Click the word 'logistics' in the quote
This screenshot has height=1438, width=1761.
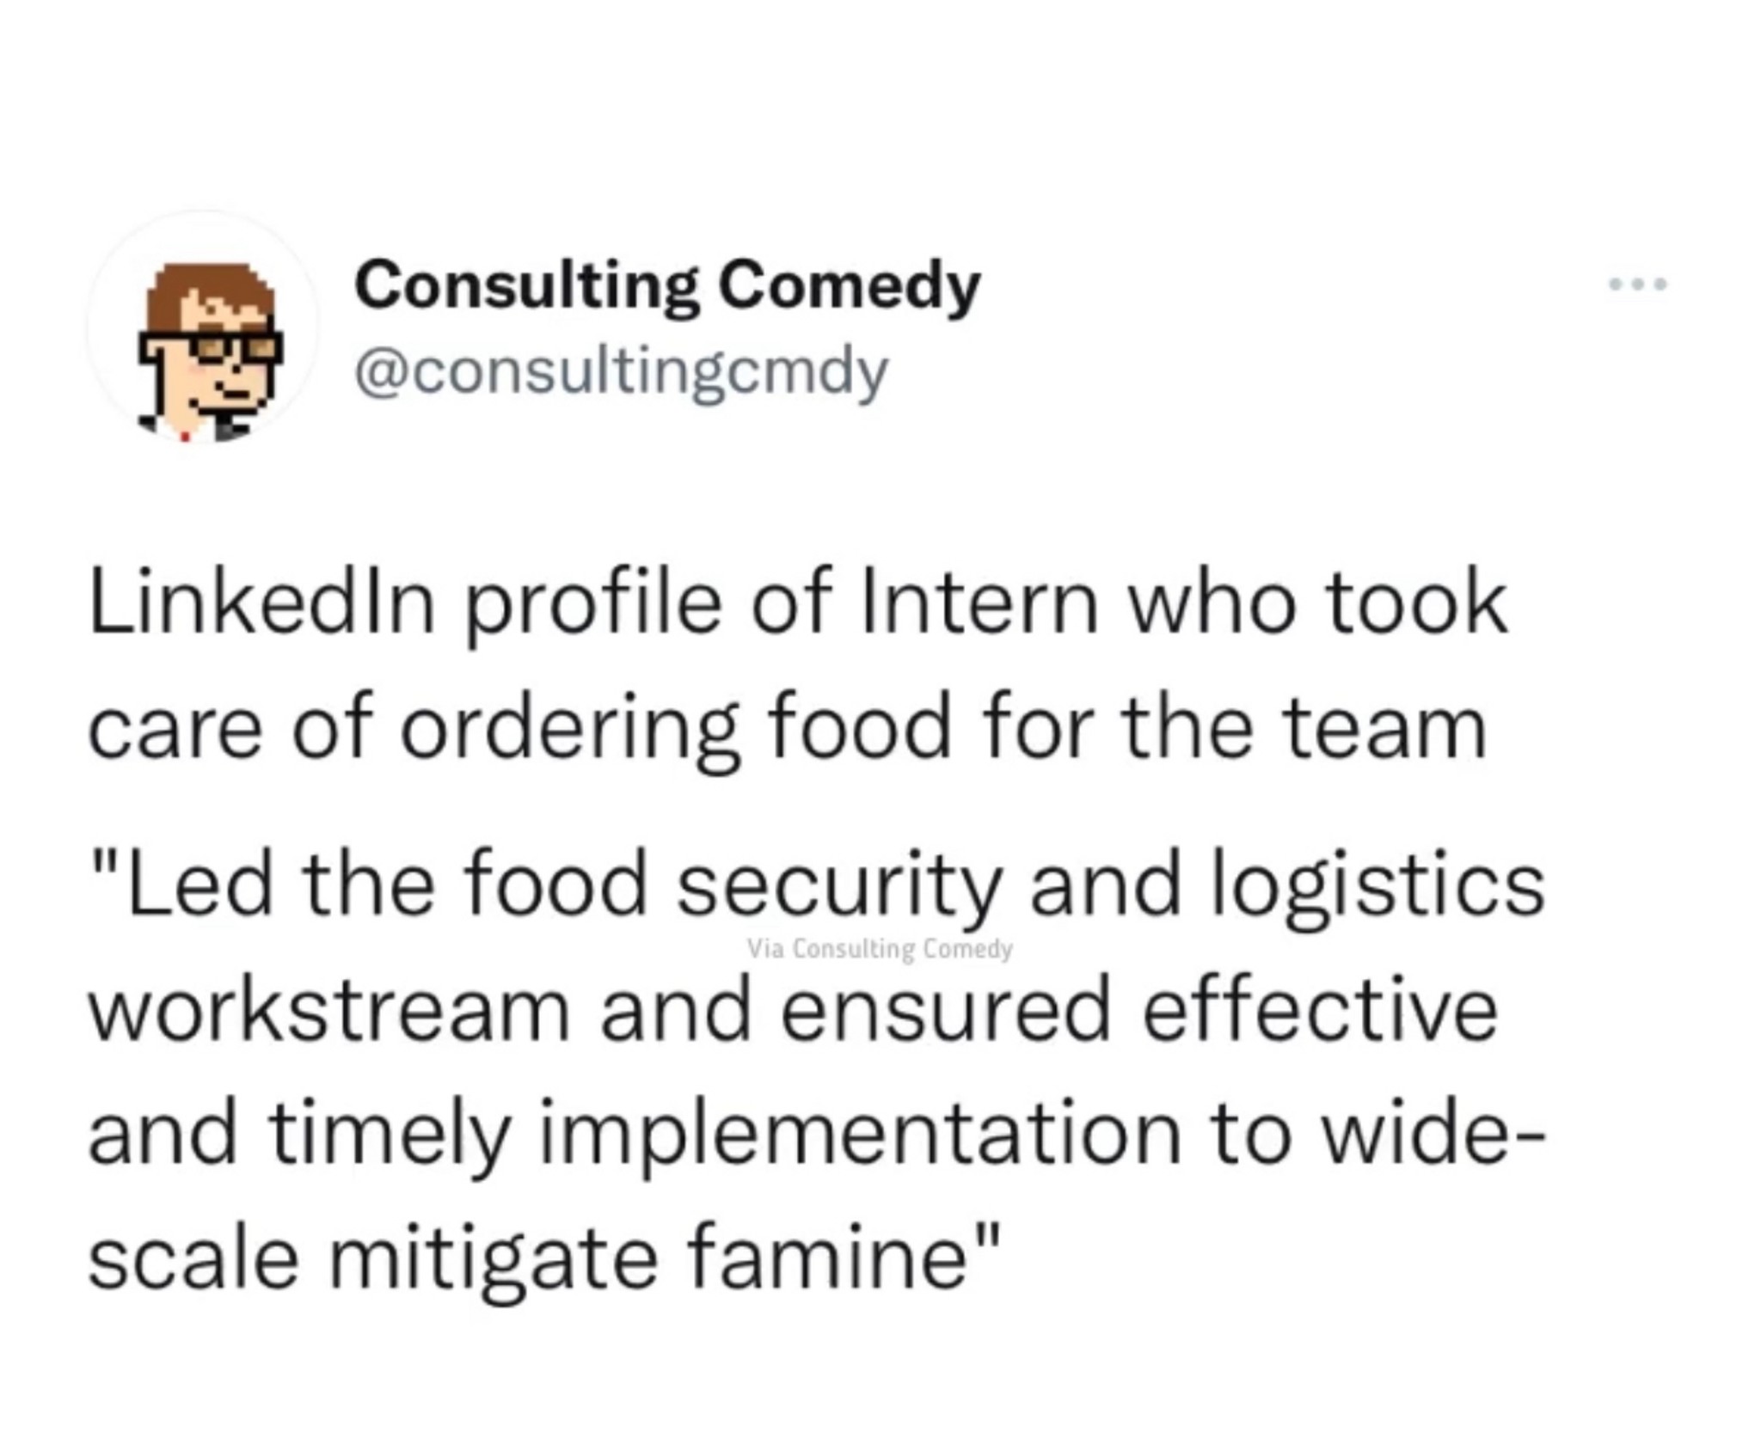click(1378, 890)
